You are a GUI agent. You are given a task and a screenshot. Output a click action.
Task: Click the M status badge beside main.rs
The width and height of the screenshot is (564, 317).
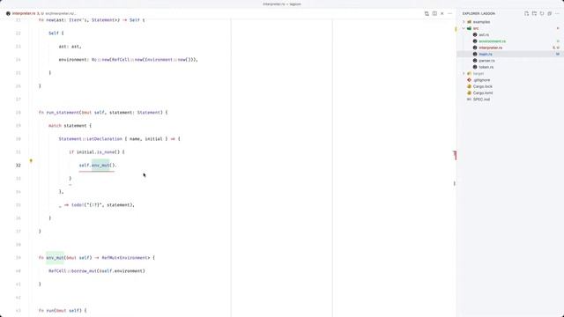tap(558, 55)
